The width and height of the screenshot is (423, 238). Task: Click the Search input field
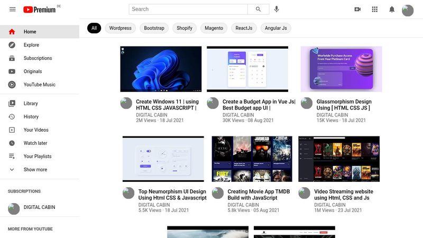(x=188, y=9)
